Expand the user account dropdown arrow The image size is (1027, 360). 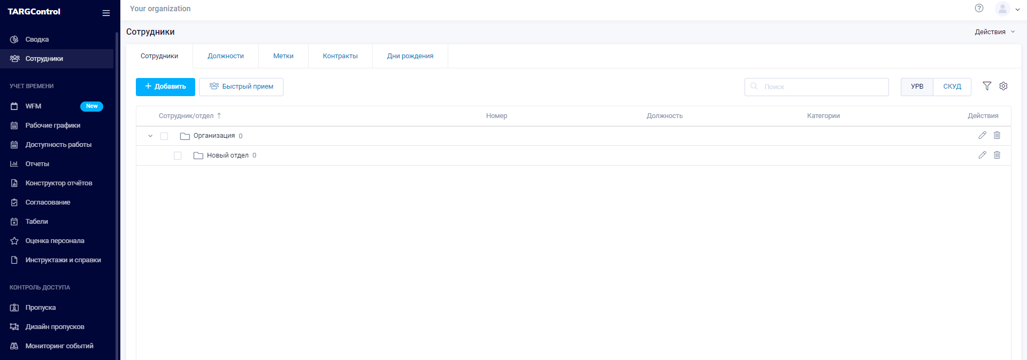[1017, 9]
